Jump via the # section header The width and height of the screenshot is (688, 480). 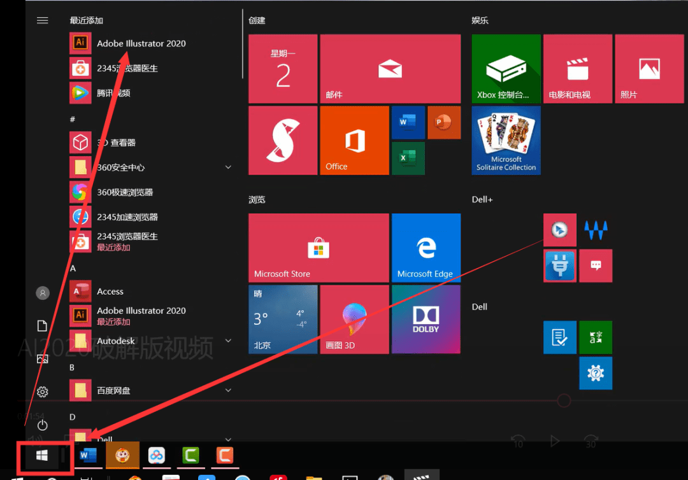(73, 119)
